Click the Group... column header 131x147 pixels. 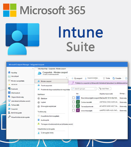123,94
